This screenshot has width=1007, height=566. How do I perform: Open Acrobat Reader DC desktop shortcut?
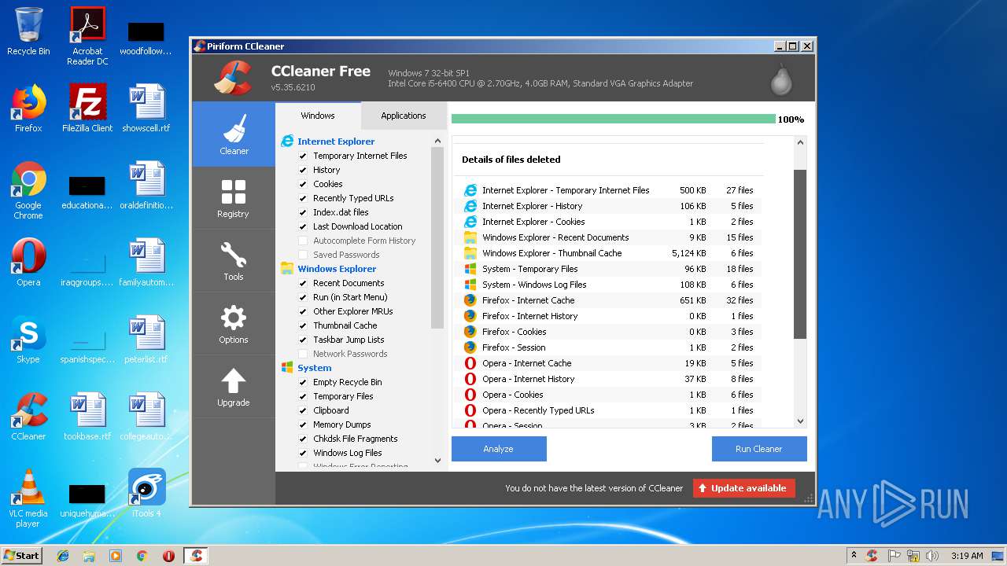[87, 36]
